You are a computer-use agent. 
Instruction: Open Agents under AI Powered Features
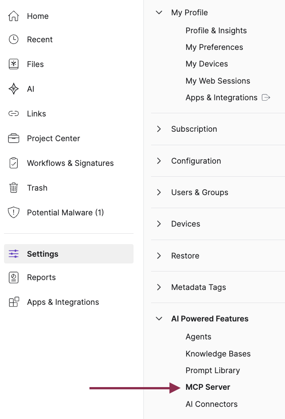tap(198, 337)
